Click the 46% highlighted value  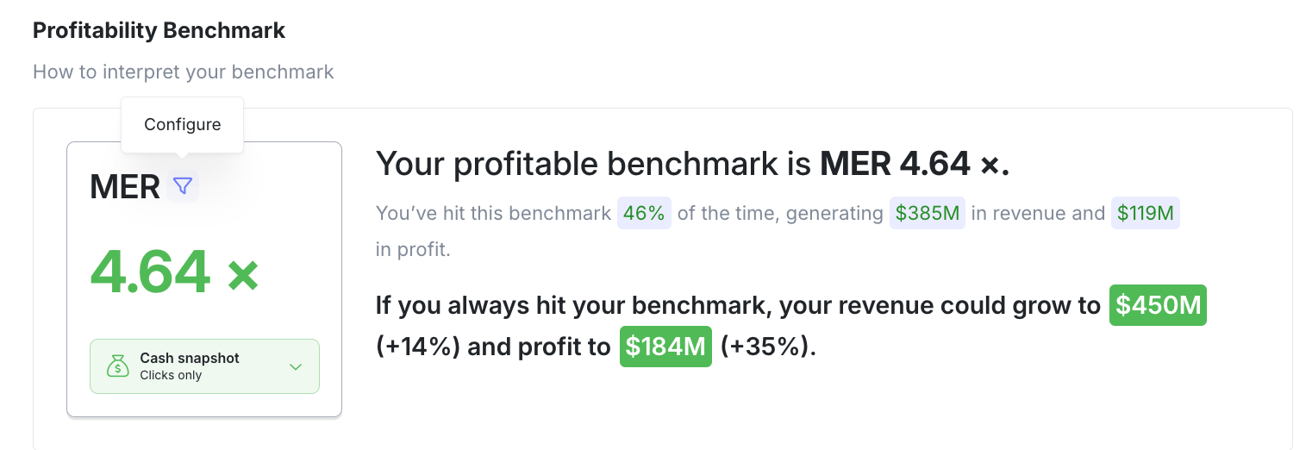pyautogui.click(x=644, y=214)
